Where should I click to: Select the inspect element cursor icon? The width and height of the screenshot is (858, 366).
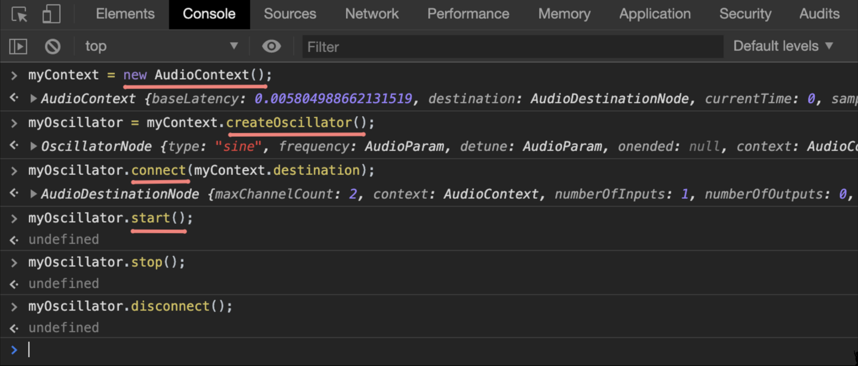tap(19, 14)
